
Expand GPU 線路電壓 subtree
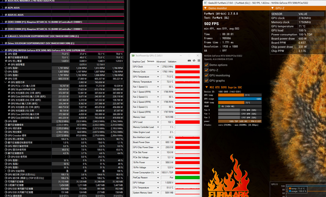coord(5,65)
